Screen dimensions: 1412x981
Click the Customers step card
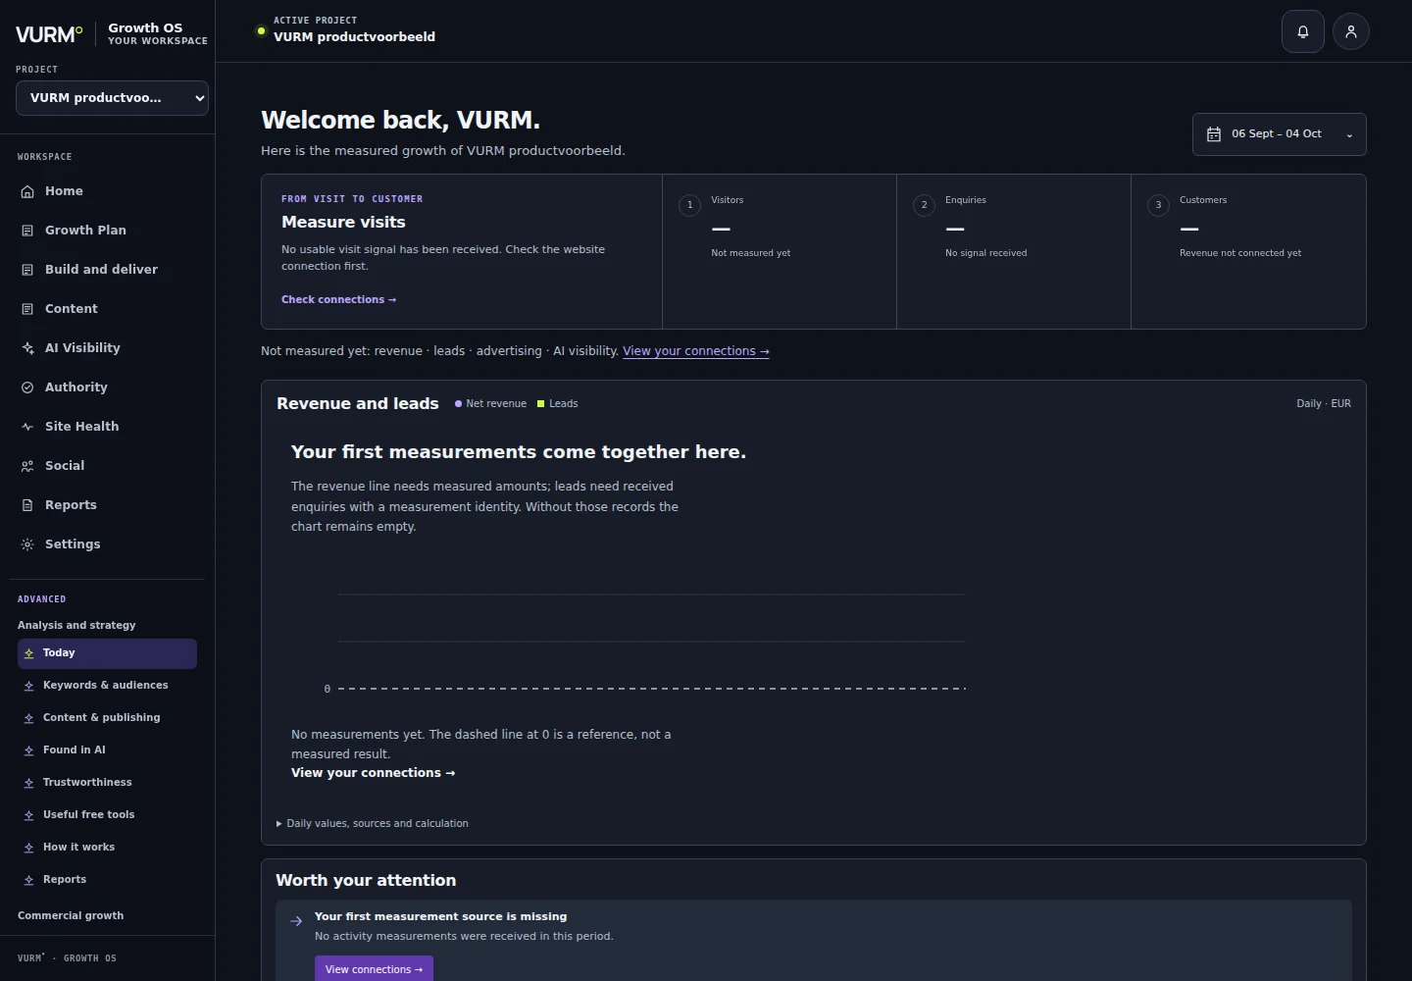pos(1248,252)
